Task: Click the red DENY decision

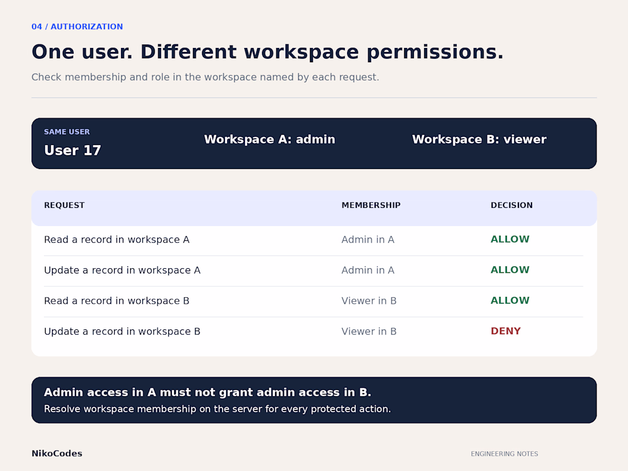Action: coord(505,331)
